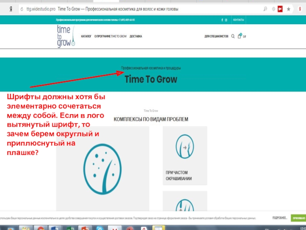This screenshot has height=230, width=306.
Task: Open the КАТАЛОГ menu item
Action: tap(86, 36)
